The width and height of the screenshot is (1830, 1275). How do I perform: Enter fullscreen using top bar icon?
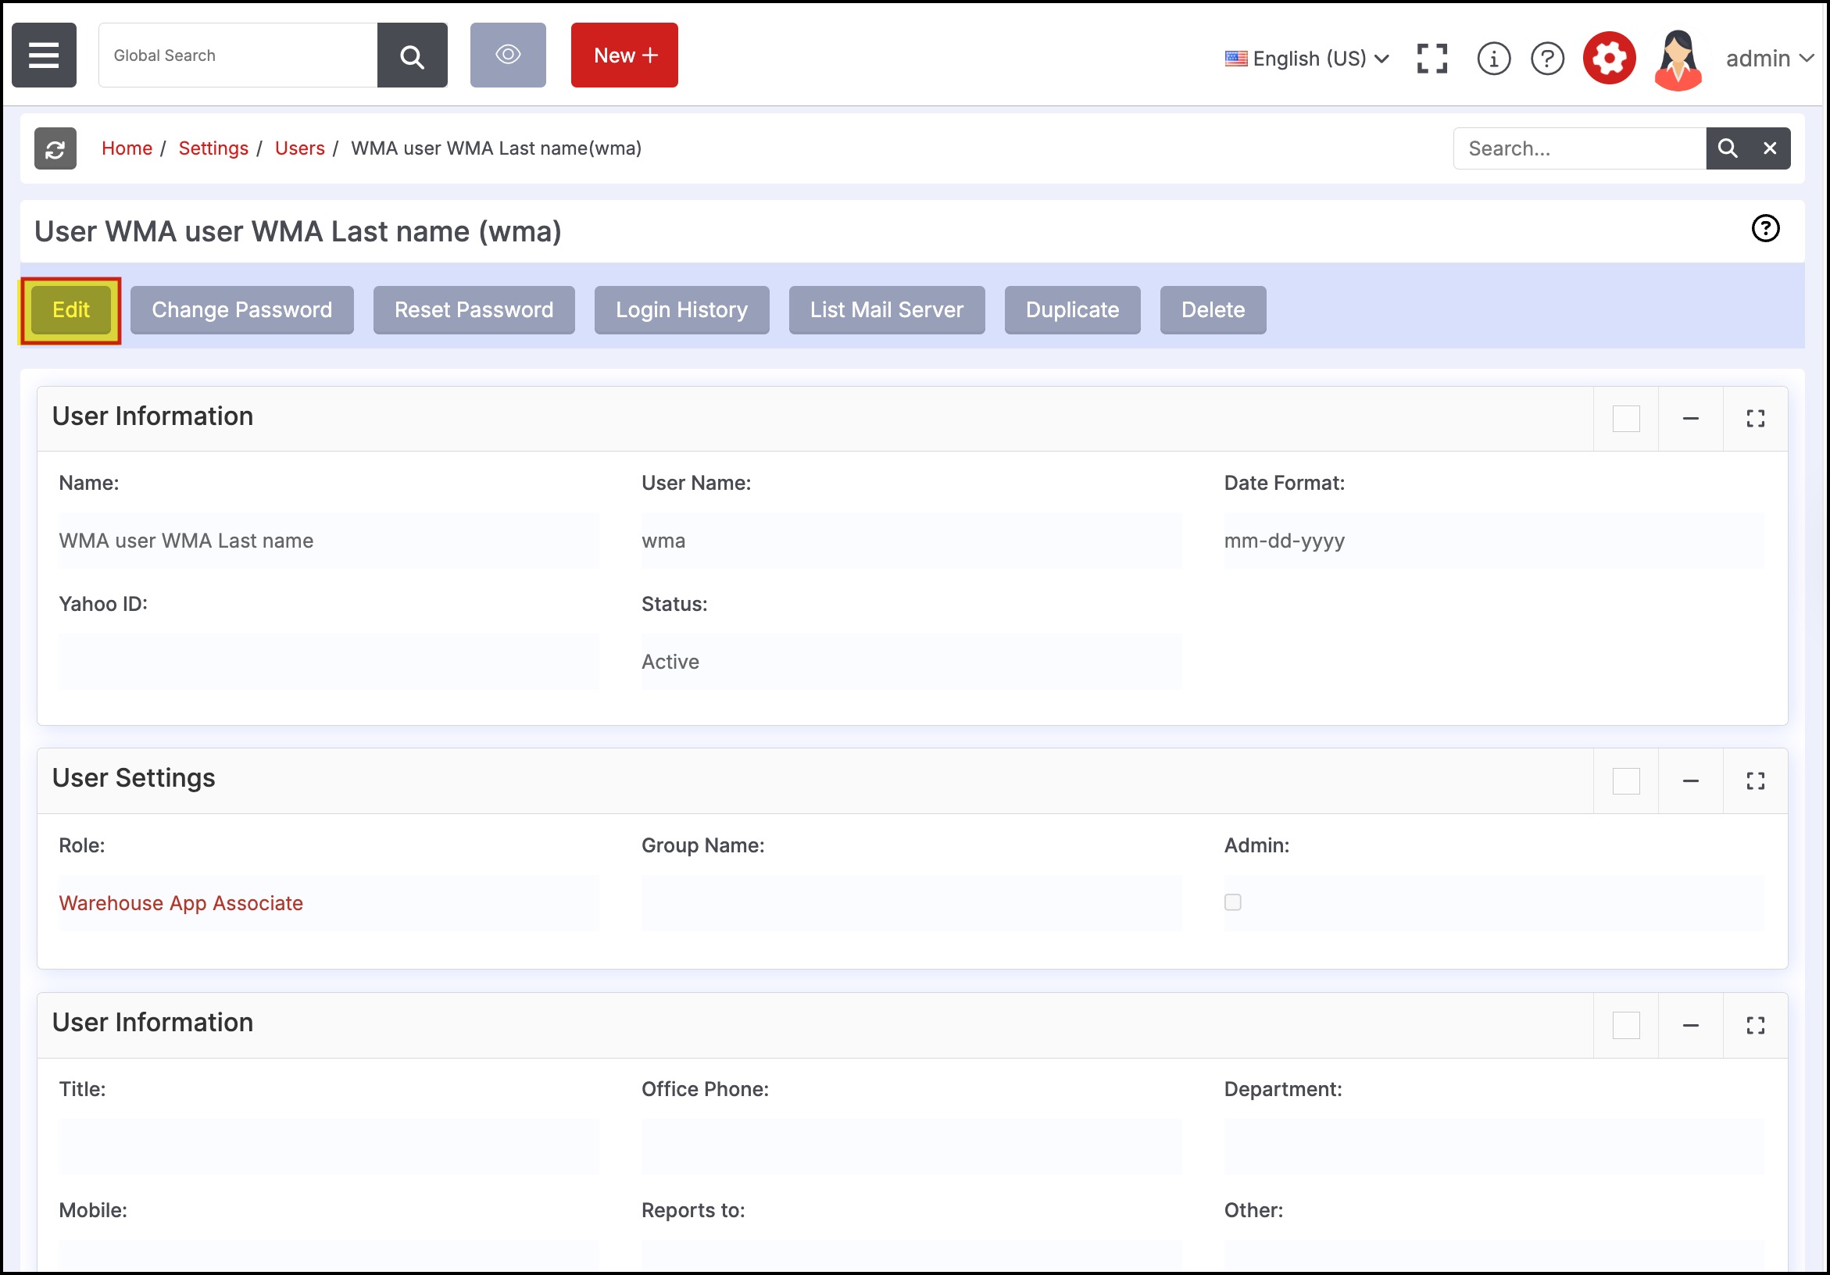[1431, 58]
